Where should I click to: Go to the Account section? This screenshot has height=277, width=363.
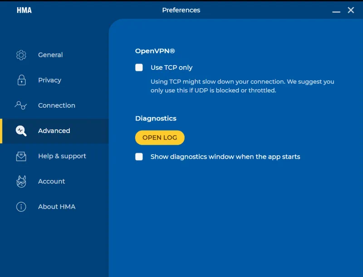coord(51,181)
